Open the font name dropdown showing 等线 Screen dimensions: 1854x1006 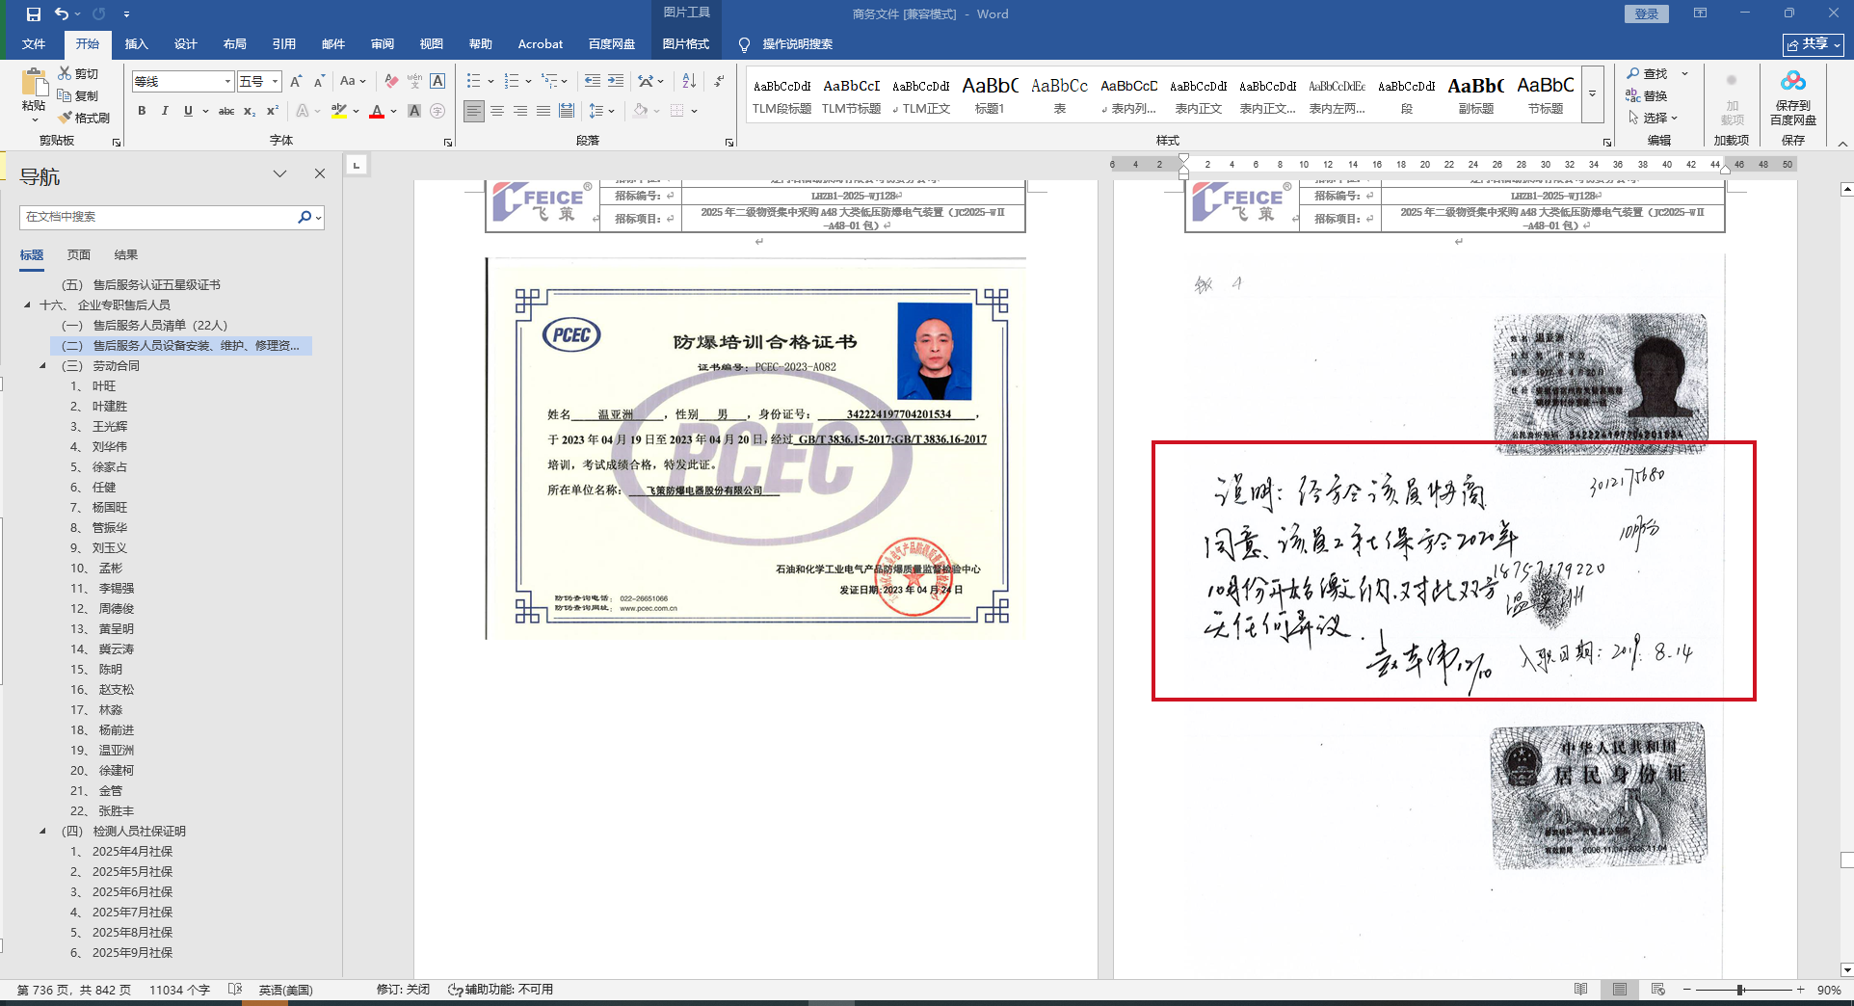coord(227,82)
